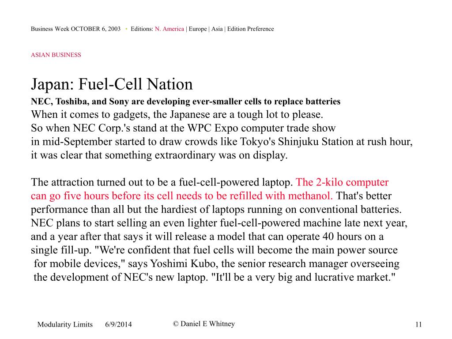The image size is (452, 339).
Task: Select the N. America edition link
Action: coord(169,29)
